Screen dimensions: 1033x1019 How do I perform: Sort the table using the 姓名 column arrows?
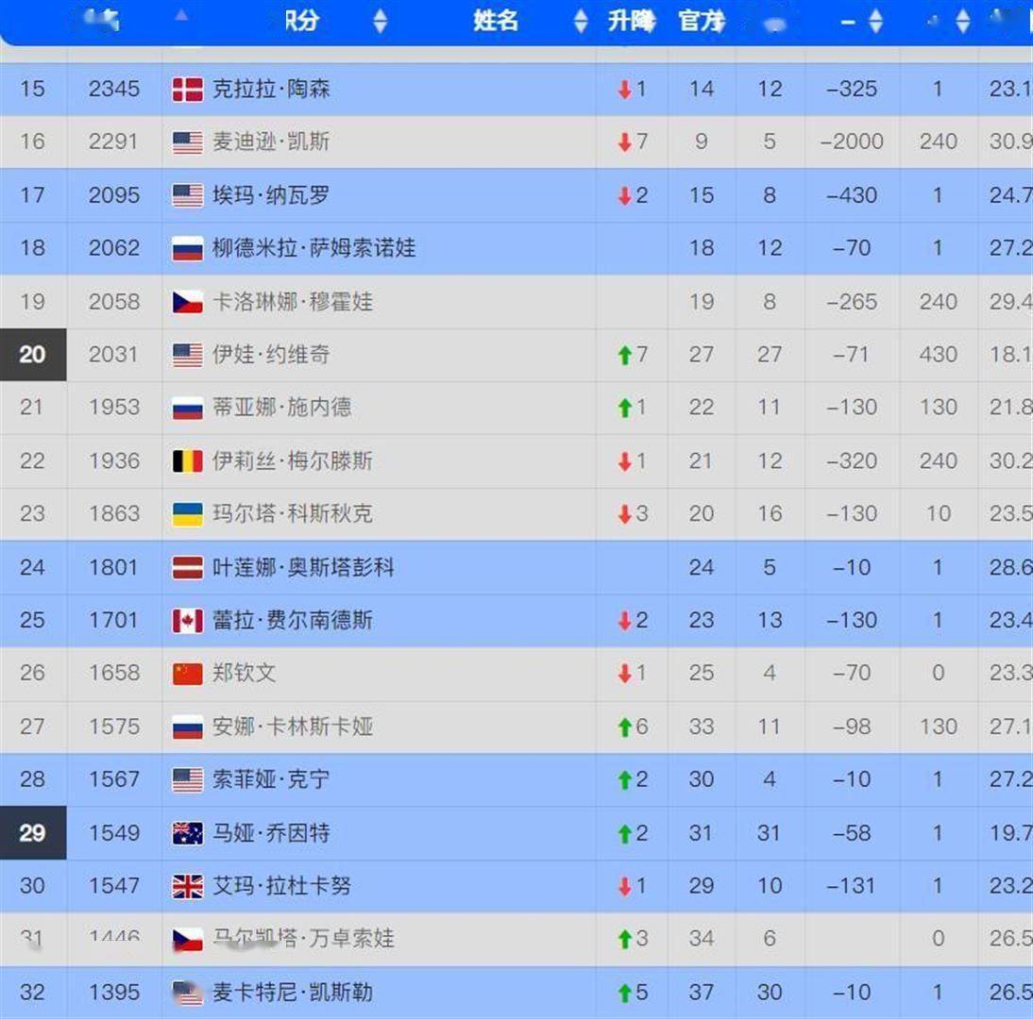point(581,21)
